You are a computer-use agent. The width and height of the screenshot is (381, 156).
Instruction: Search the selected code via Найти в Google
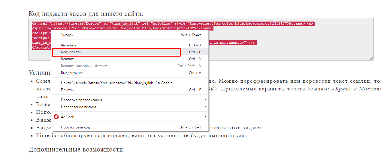pyautogui.click(x=116, y=83)
